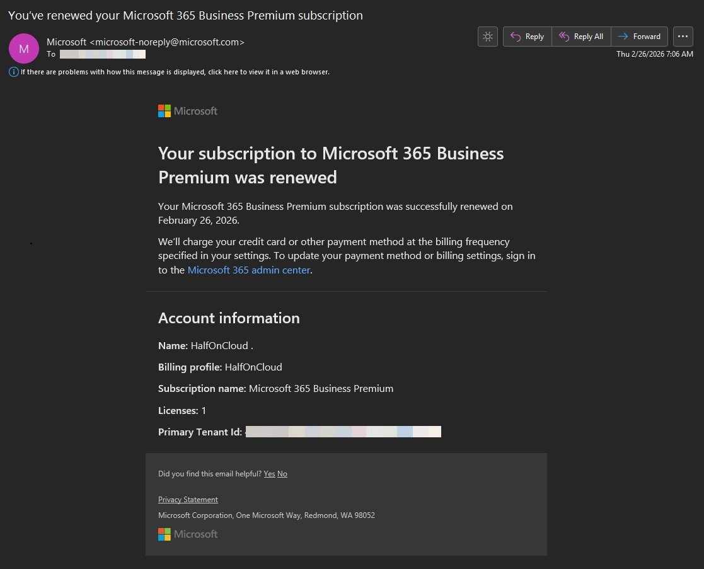Click the Thu 2/26/2026 received timestamp
Image resolution: width=704 pixels, height=569 pixels.
(654, 54)
